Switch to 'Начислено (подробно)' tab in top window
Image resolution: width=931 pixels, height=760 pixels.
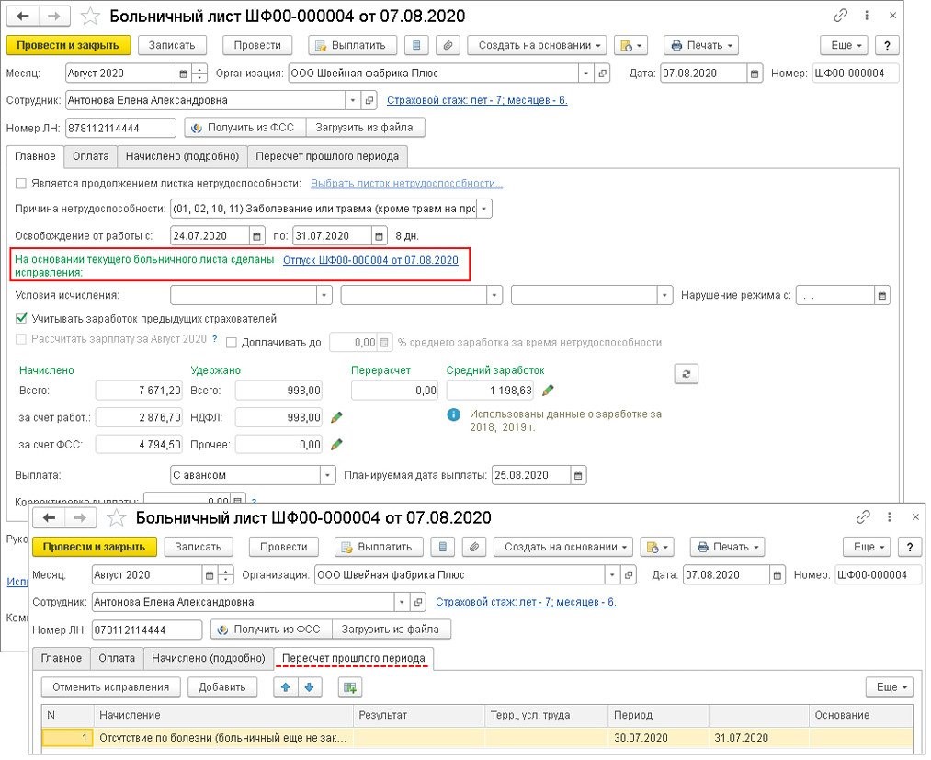pos(182,156)
